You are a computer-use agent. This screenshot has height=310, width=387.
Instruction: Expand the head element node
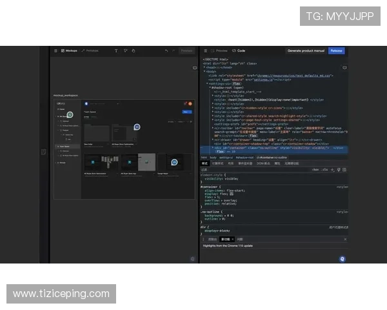point(204,67)
